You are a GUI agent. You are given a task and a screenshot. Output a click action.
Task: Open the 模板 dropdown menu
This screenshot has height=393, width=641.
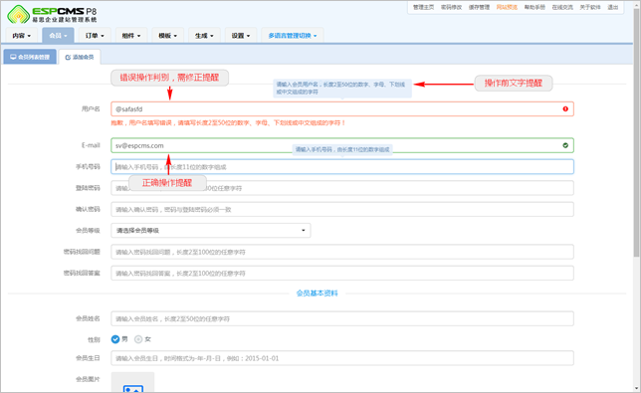[x=167, y=36]
